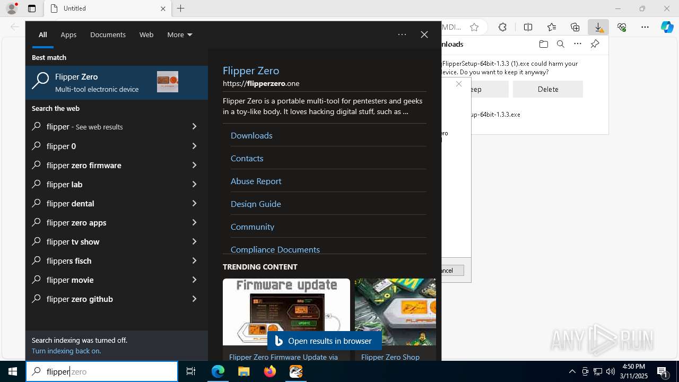Select 'flipper zero github' search suggestion
The image size is (679, 382).
click(117, 299)
